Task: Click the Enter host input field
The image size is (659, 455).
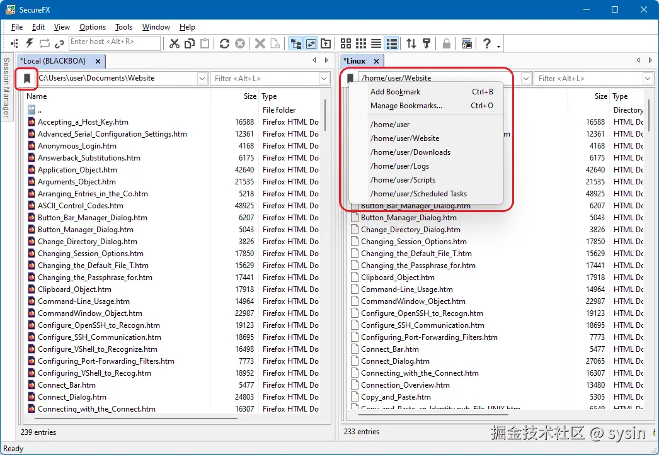Action: point(113,43)
